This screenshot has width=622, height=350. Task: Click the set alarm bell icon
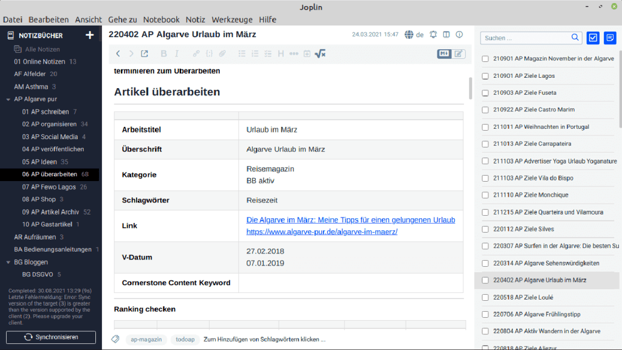coord(433,35)
